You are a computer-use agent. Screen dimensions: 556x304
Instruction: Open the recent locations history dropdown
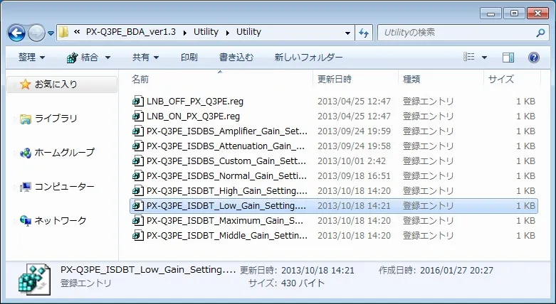pos(51,33)
